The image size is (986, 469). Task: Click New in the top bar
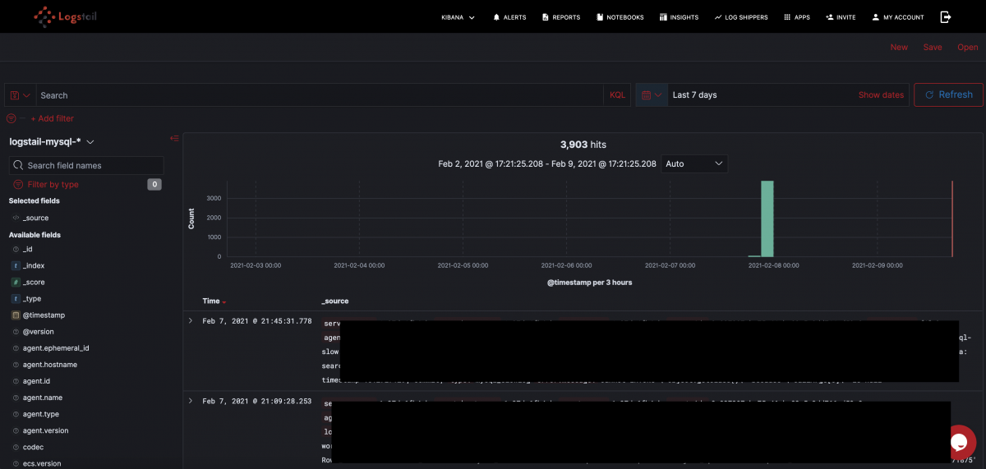[899, 48]
